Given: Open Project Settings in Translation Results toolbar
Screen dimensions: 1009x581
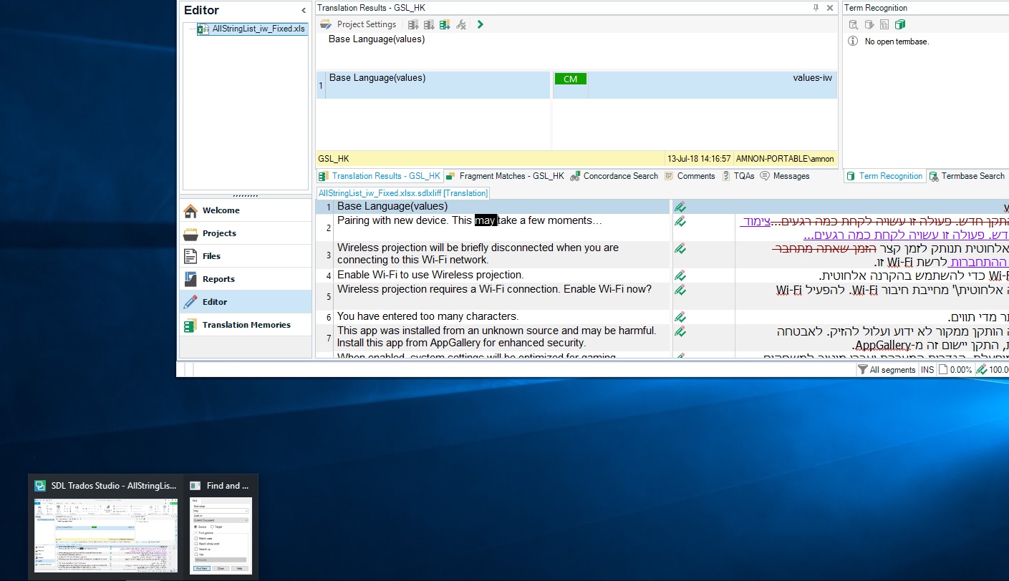Looking at the screenshot, I should coord(358,24).
